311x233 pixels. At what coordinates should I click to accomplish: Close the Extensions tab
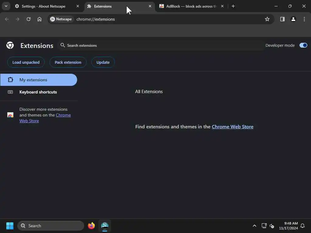click(150, 6)
